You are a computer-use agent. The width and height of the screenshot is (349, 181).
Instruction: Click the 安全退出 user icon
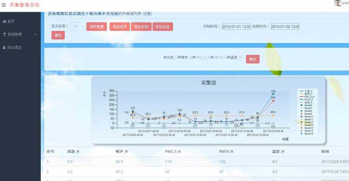(4, 47)
